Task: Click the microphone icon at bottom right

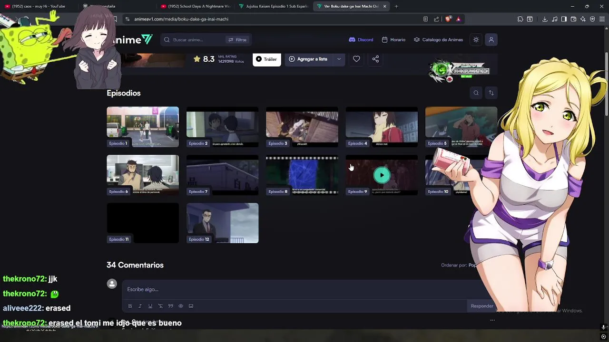Action: 603,327
